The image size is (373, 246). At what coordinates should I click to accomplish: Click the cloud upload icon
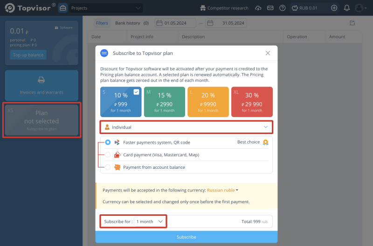pyautogui.click(x=258, y=8)
